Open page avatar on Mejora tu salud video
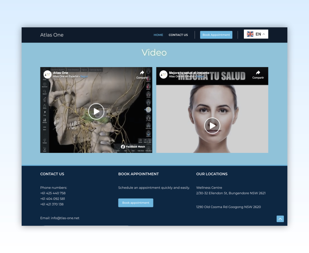This screenshot has width=309, height=253. point(164,75)
